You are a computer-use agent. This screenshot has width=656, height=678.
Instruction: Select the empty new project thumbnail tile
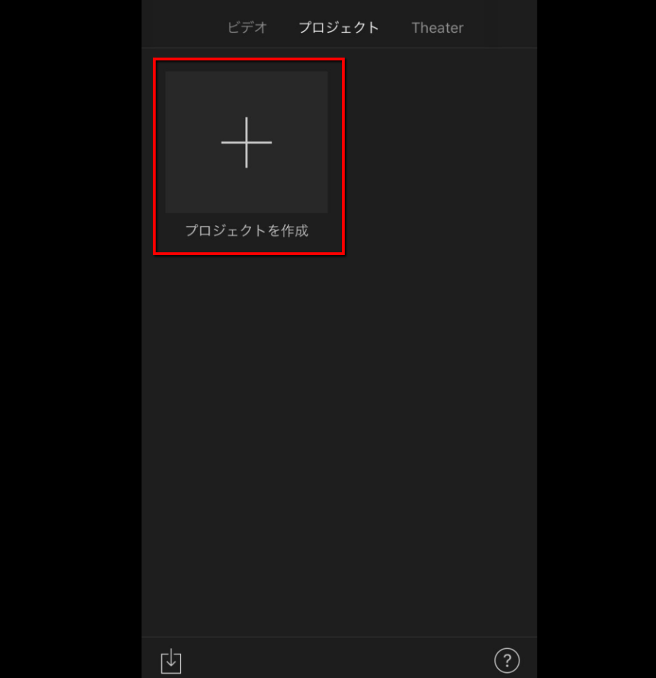point(247,142)
